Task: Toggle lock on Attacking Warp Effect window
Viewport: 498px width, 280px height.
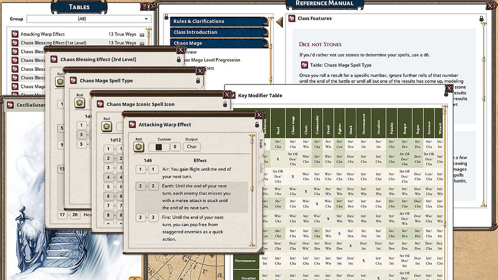Action: coord(257,125)
